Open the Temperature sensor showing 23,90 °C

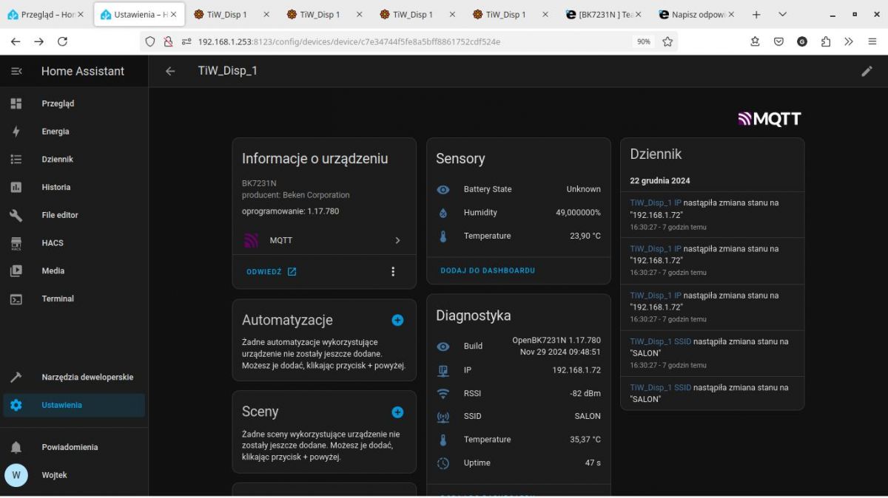(x=518, y=236)
